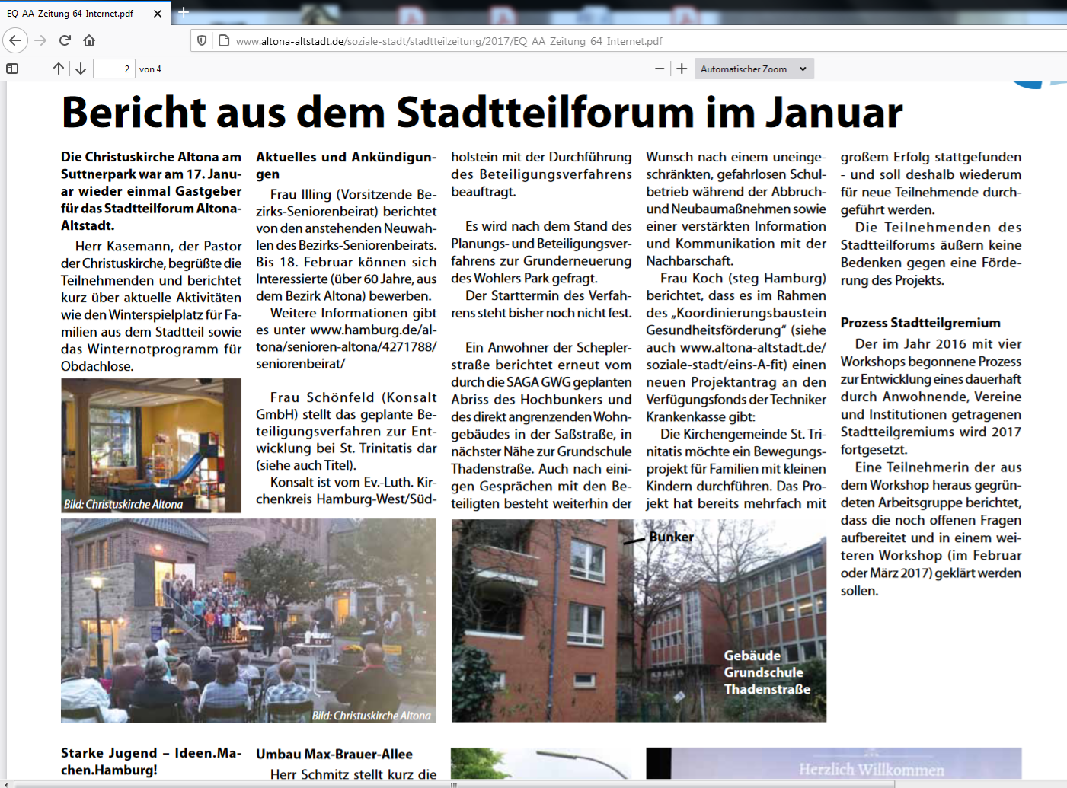Open the Automatischer Zoom dropdown

(754, 69)
